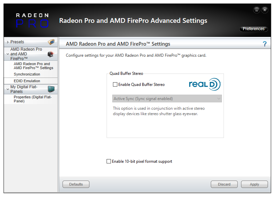Enable 10-bit pixel format support

point(109,161)
